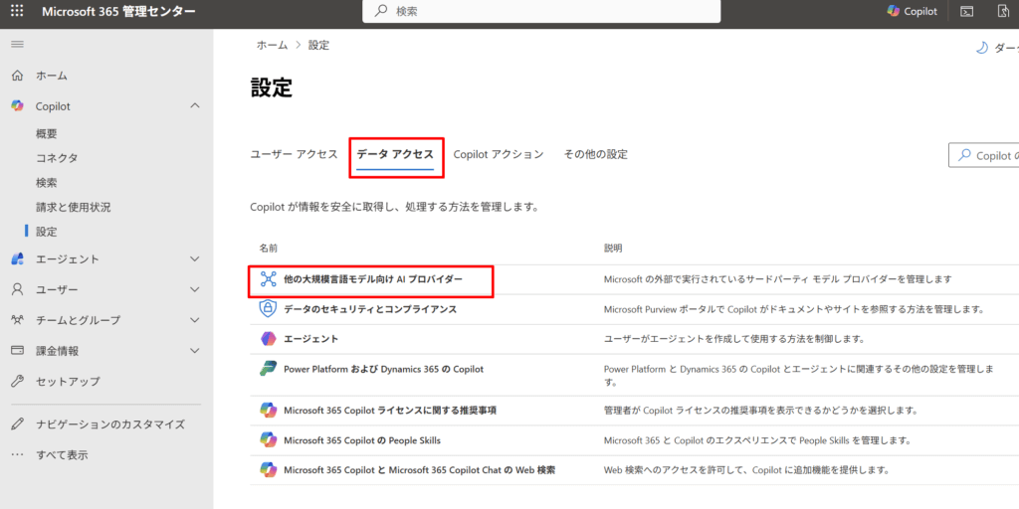
Task: Open the app launcher waffle icon
Action: click(x=17, y=12)
